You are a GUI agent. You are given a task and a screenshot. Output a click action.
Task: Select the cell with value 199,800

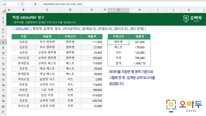click(x=92, y=90)
